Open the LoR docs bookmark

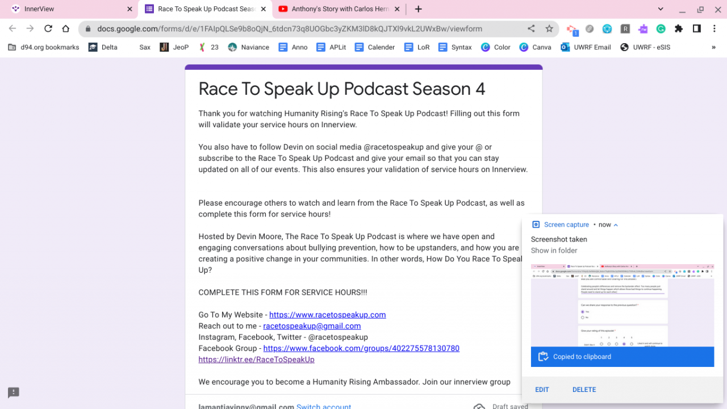point(417,47)
